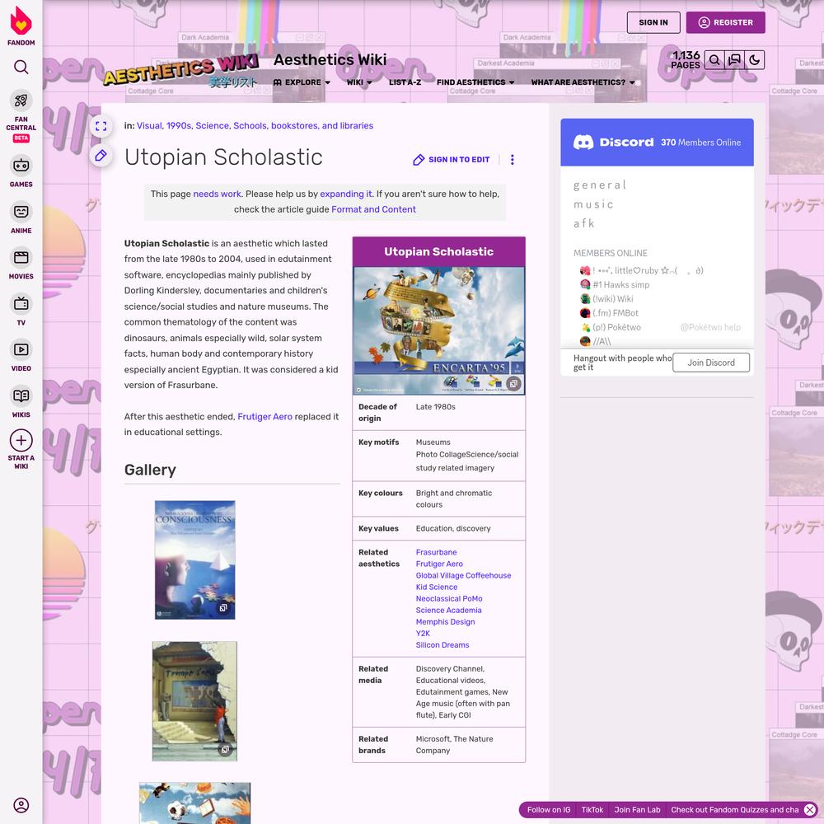Click the Aesthetics Wiki logo image
This screenshot has height=824, width=824.
point(181,71)
